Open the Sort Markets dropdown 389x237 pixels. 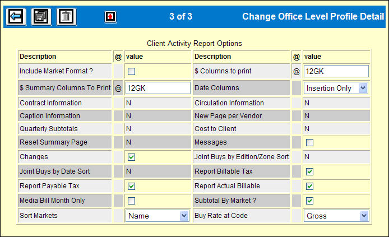click(x=158, y=216)
